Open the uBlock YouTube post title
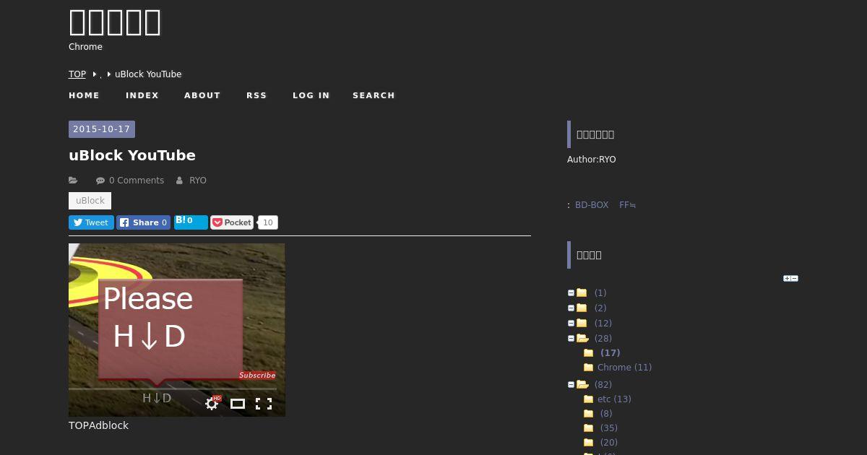 click(x=132, y=155)
